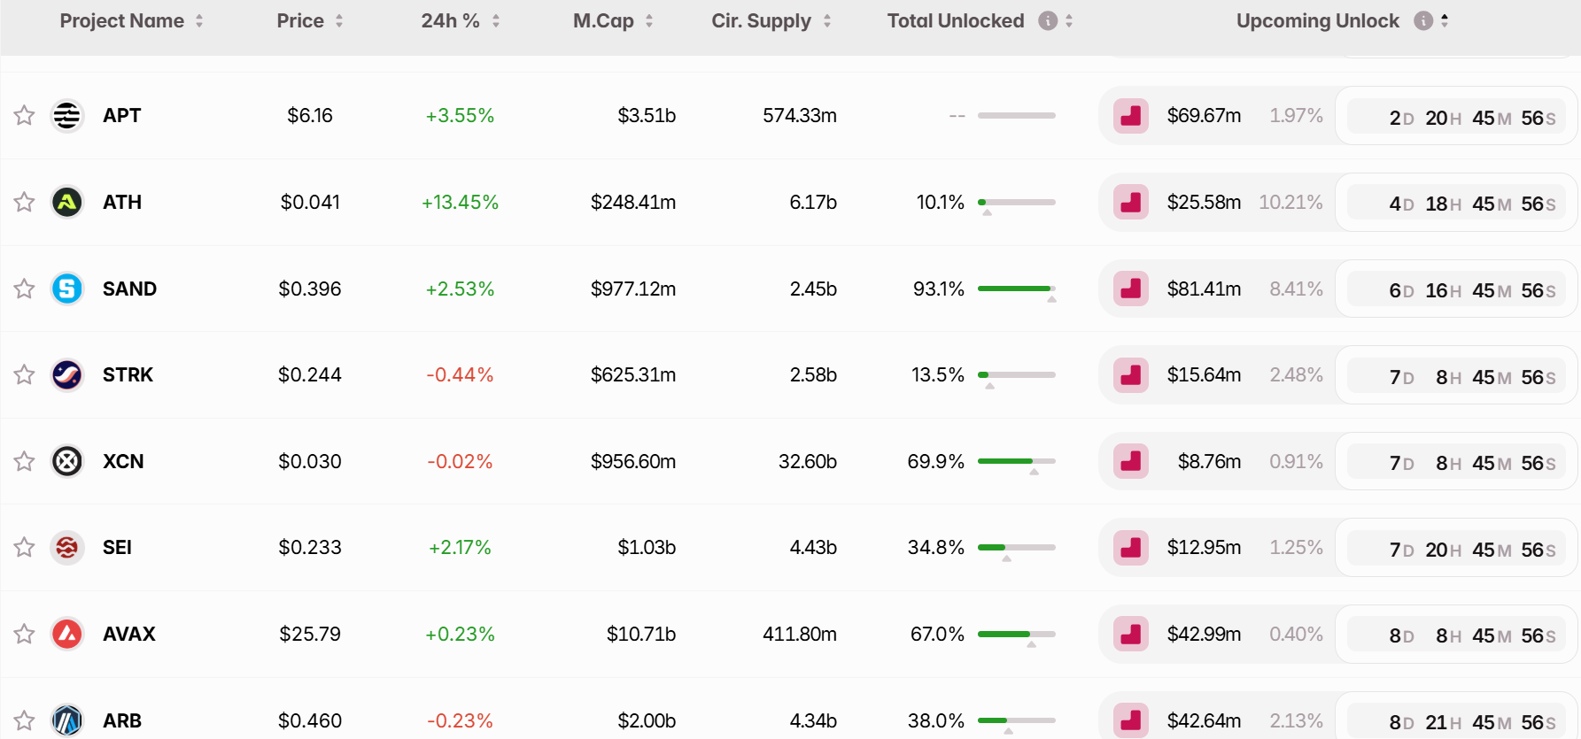Click ATH's +13.45% change value
Image resolution: width=1581 pixels, height=739 pixels.
460,203
